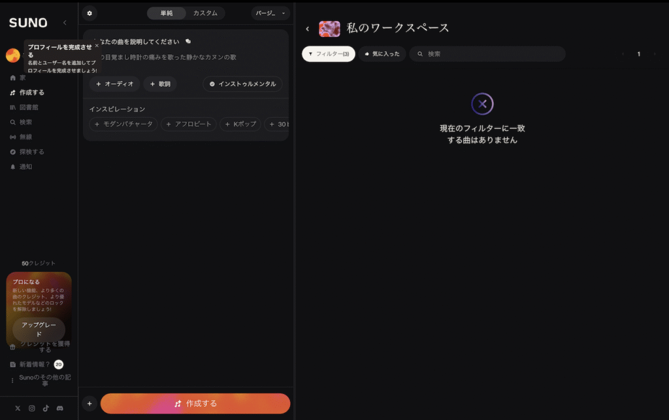Collapse the sidebar using chevron beside SUNO
This screenshot has height=420, width=669.
65,23
